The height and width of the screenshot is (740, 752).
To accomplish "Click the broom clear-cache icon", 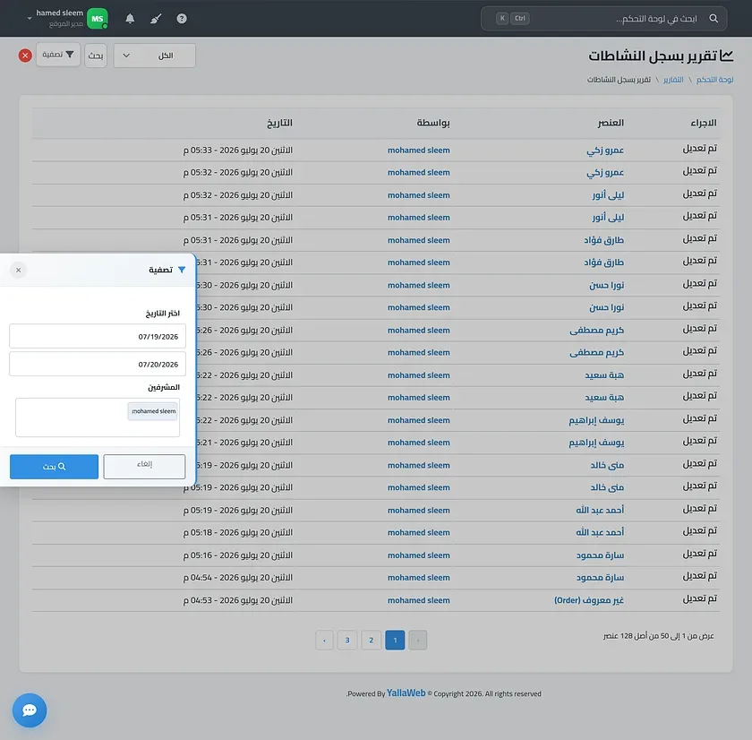I will 156,19.
